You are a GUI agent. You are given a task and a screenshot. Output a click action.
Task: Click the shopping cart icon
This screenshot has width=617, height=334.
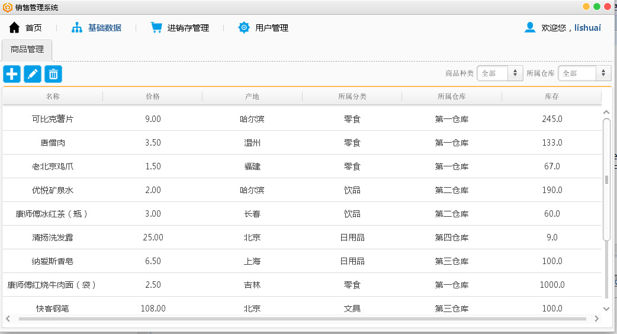[156, 28]
